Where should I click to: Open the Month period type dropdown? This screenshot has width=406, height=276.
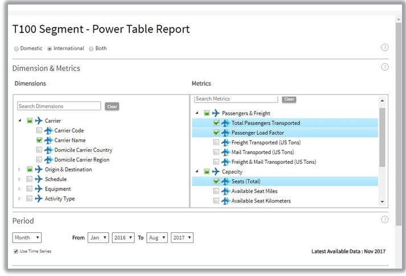(27, 237)
